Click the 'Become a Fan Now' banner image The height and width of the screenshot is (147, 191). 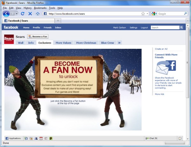pyautogui.click(x=73, y=90)
